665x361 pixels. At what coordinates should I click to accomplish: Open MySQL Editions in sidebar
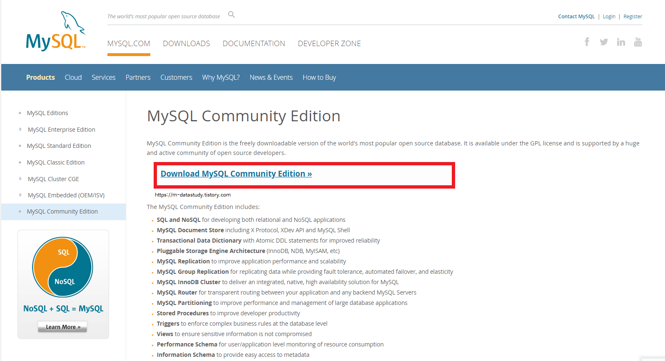[47, 113]
